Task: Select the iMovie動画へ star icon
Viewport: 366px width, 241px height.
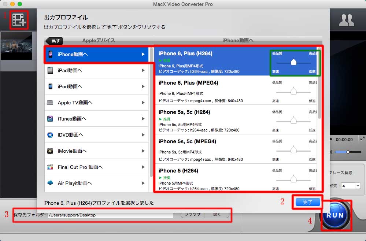Action: (x=50, y=151)
